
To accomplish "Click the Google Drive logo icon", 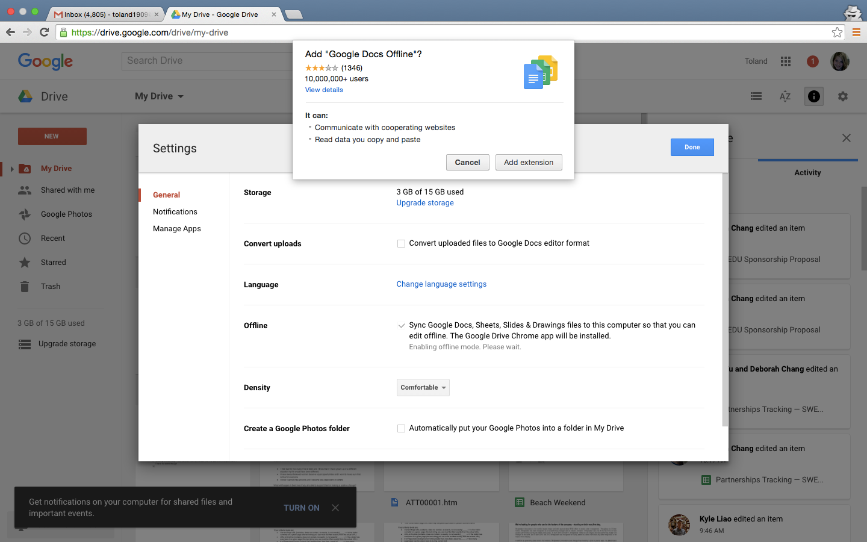I will [x=25, y=96].
